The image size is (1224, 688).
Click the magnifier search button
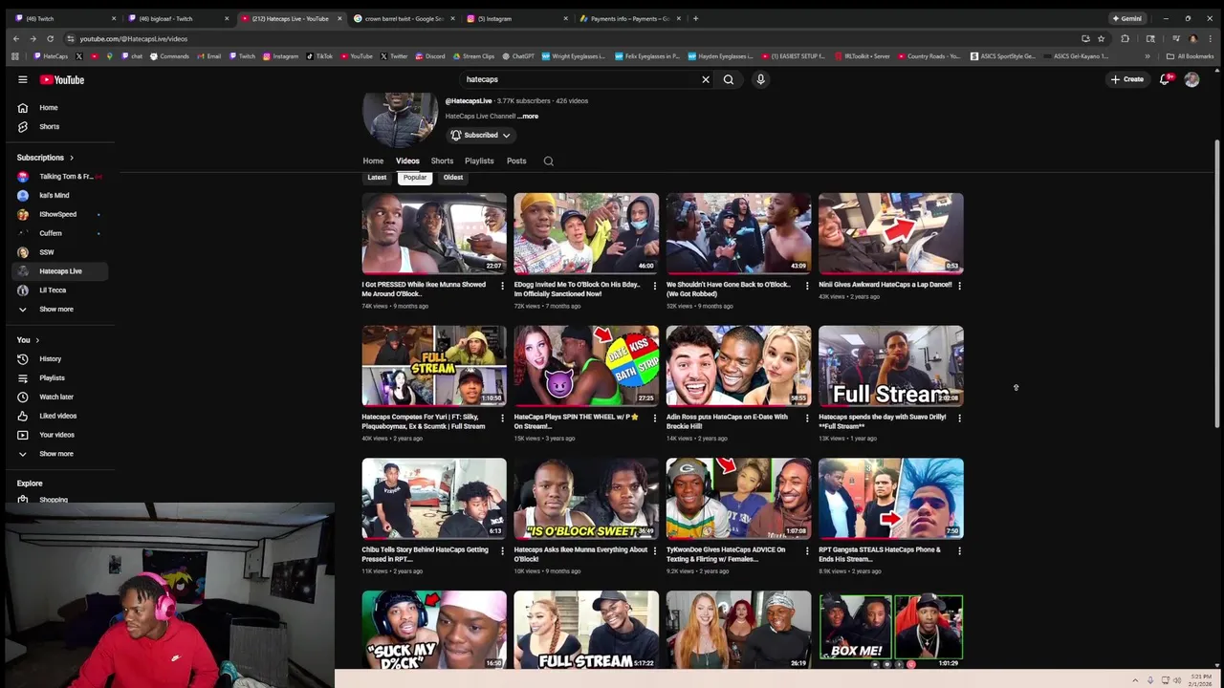point(729,79)
